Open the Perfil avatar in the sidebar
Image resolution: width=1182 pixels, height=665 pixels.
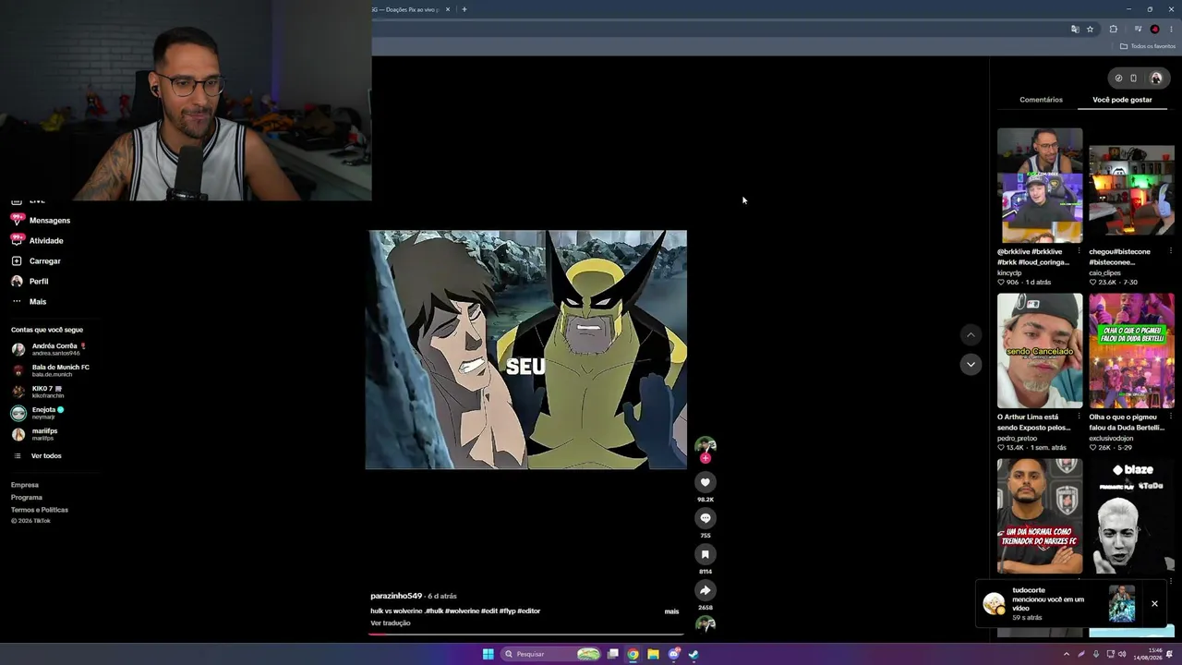coord(17,281)
